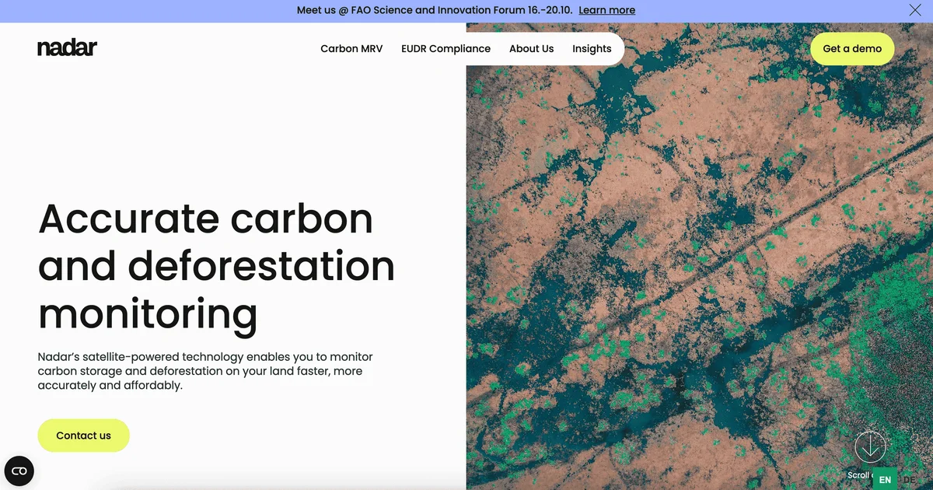
Task: Open the Carbon MRV navigation item
Action: pos(351,48)
